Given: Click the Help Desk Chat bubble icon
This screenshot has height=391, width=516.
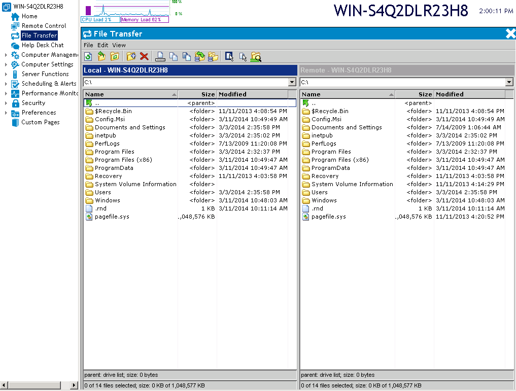Looking at the screenshot, I should [15, 45].
